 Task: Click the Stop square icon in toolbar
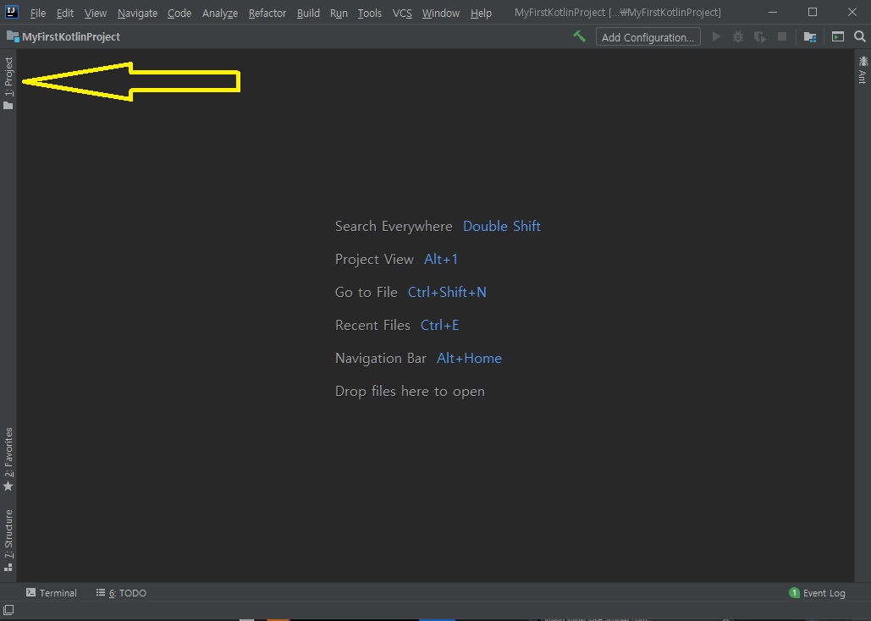click(782, 36)
